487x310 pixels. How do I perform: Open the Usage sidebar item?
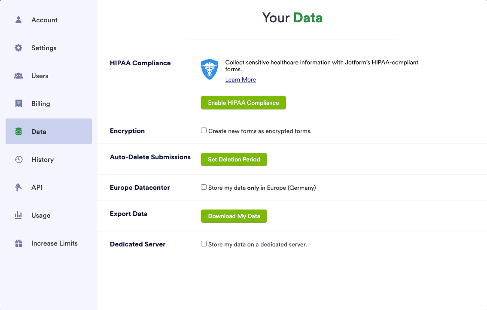pyautogui.click(x=41, y=215)
